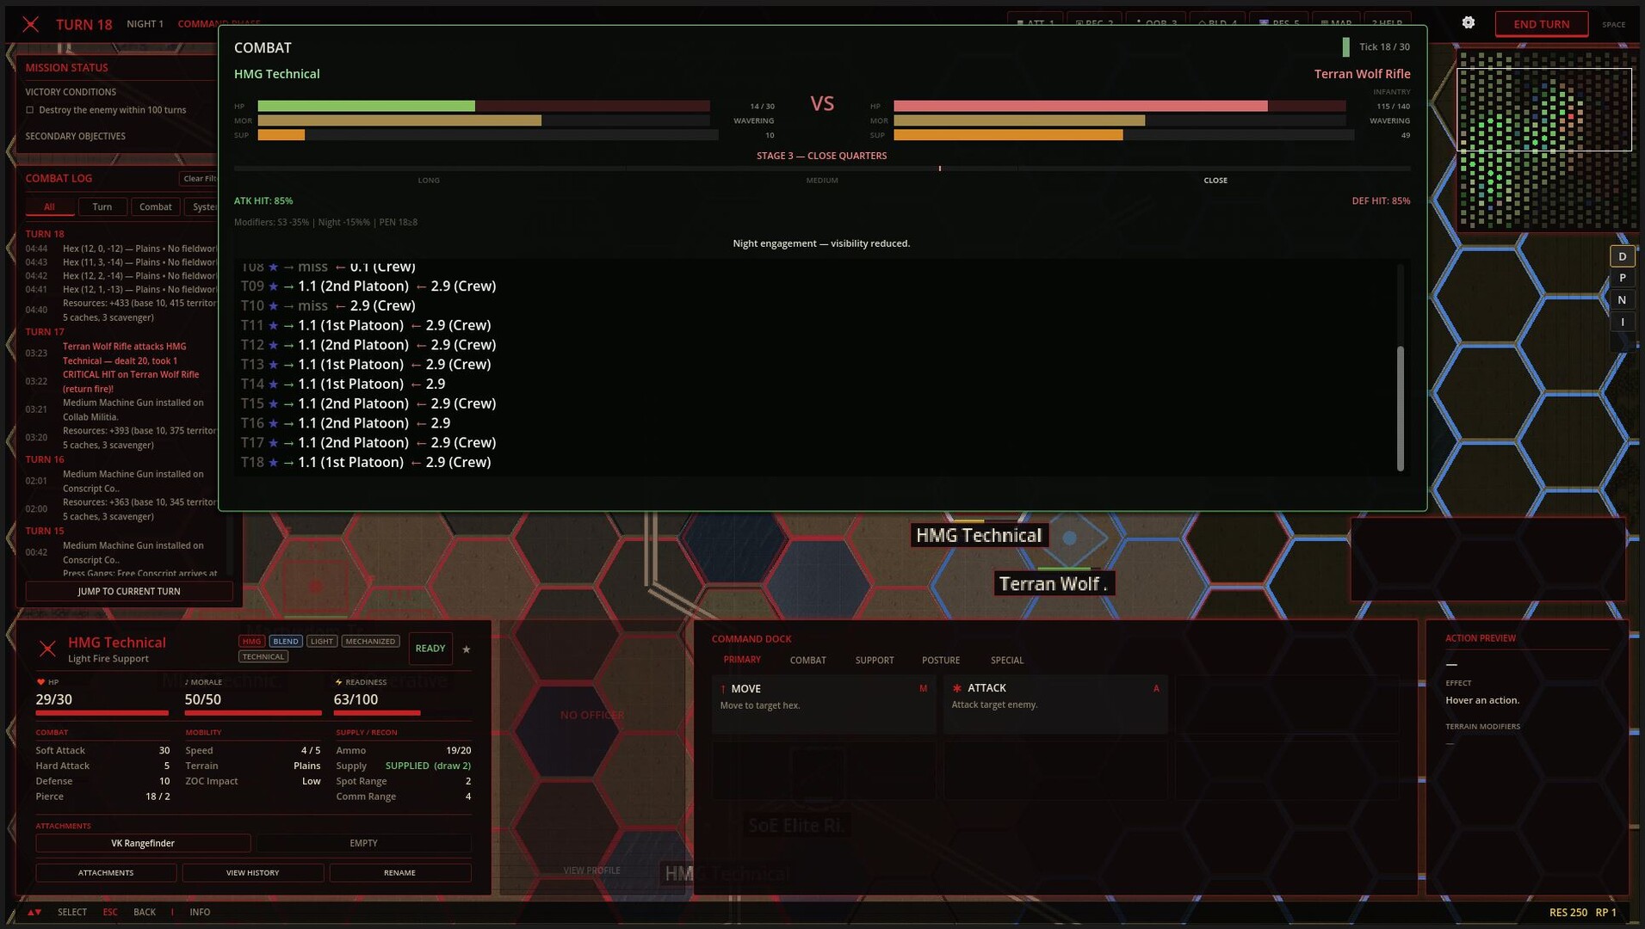Select the Attack command

[1055, 704]
